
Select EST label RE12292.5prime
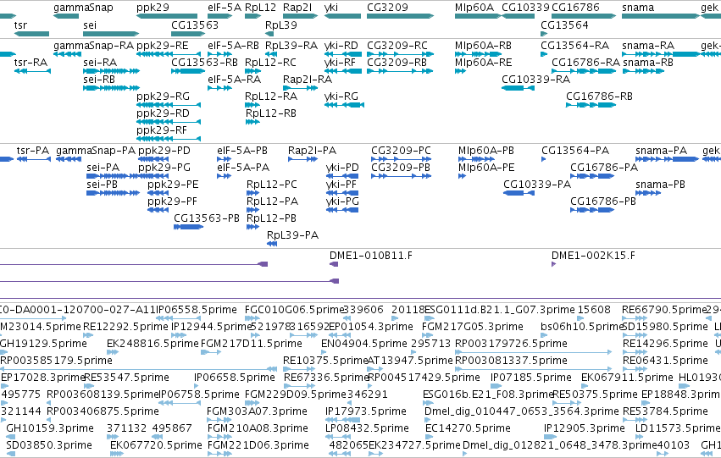point(125,327)
